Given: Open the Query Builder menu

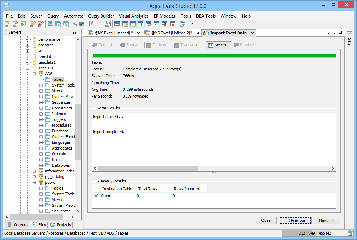Looking at the screenshot, I should point(101,16).
